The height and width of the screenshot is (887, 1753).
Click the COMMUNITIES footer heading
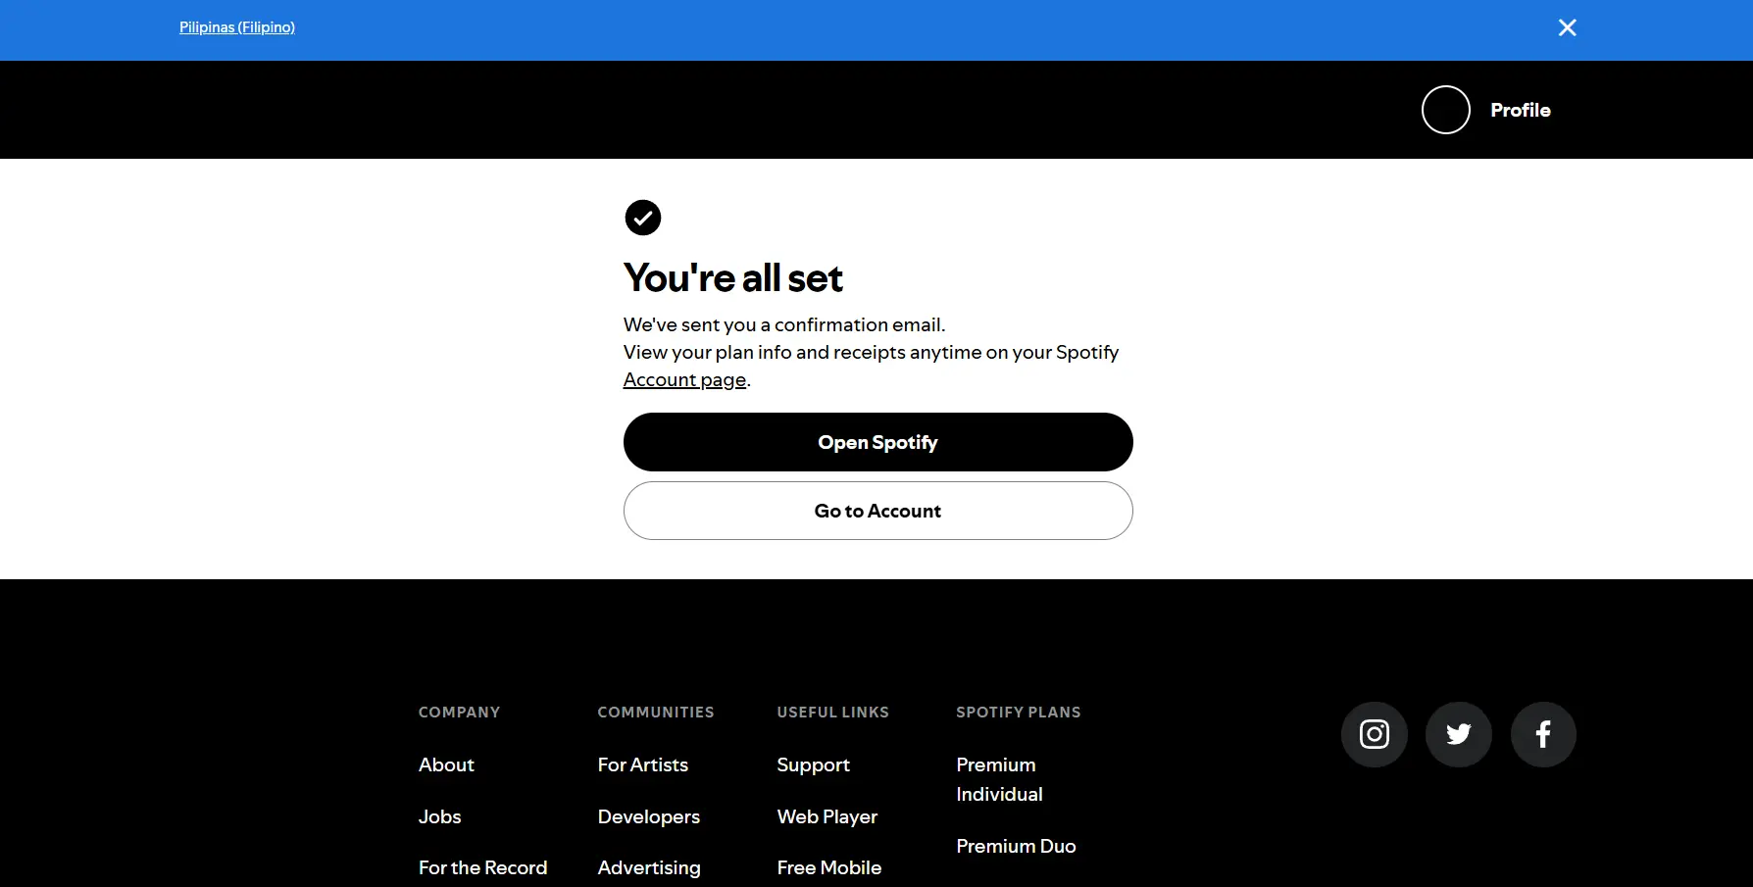(656, 713)
